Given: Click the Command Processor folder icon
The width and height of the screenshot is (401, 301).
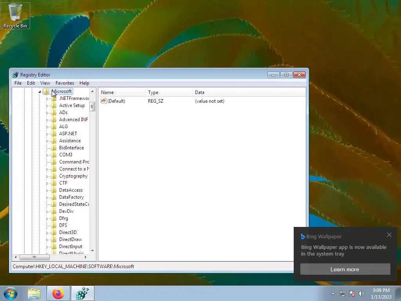Looking at the screenshot, I should [54, 162].
